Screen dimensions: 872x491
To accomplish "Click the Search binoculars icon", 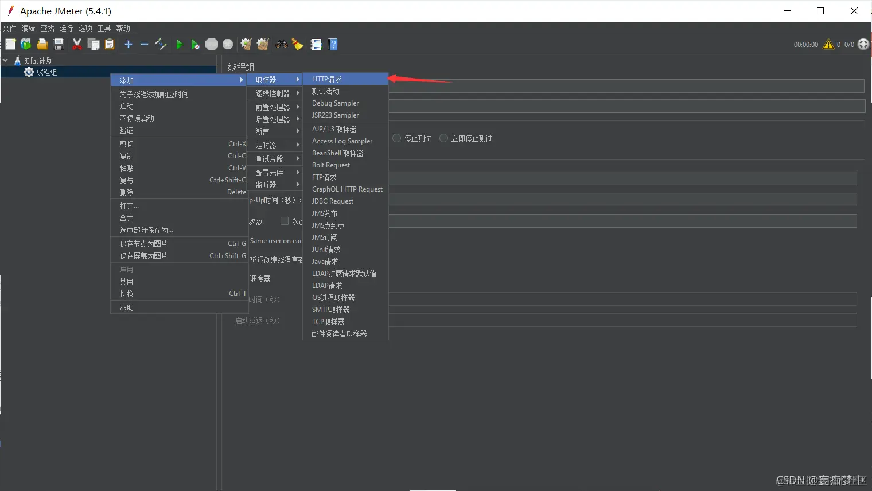I will (x=281, y=44).
